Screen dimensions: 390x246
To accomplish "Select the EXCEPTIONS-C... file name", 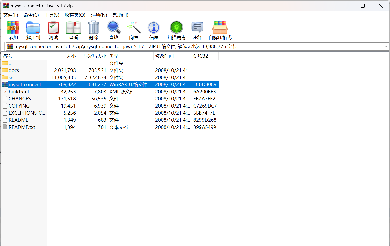I will coord(27,113).
